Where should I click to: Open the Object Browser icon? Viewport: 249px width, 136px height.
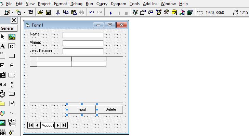point(158,12)
